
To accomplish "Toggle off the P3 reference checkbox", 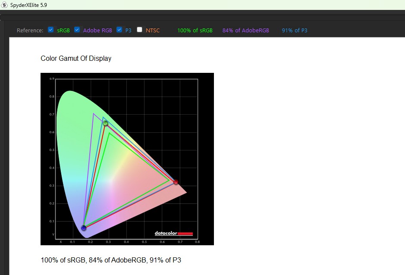I will coord(119,30).
